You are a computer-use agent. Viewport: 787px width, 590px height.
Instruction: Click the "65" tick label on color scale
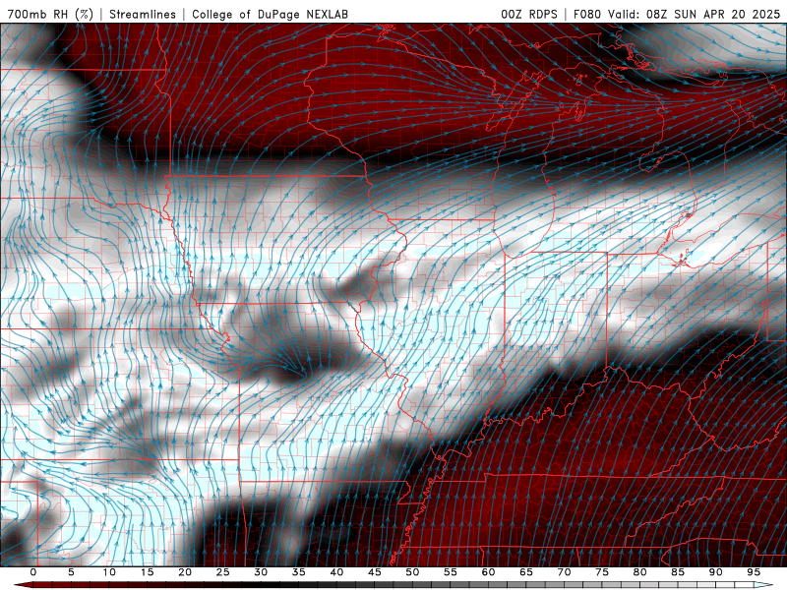click(526, 572)
